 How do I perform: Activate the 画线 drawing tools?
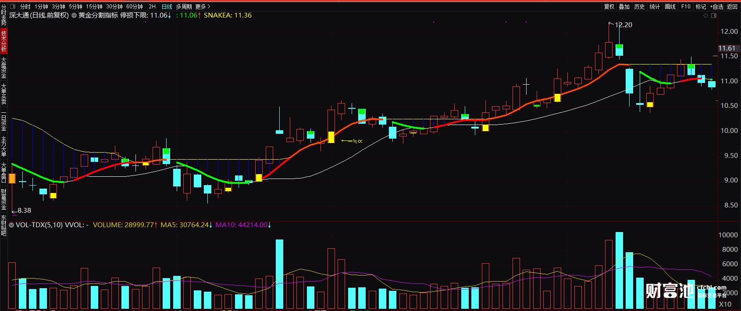click(x=670, y=7)
